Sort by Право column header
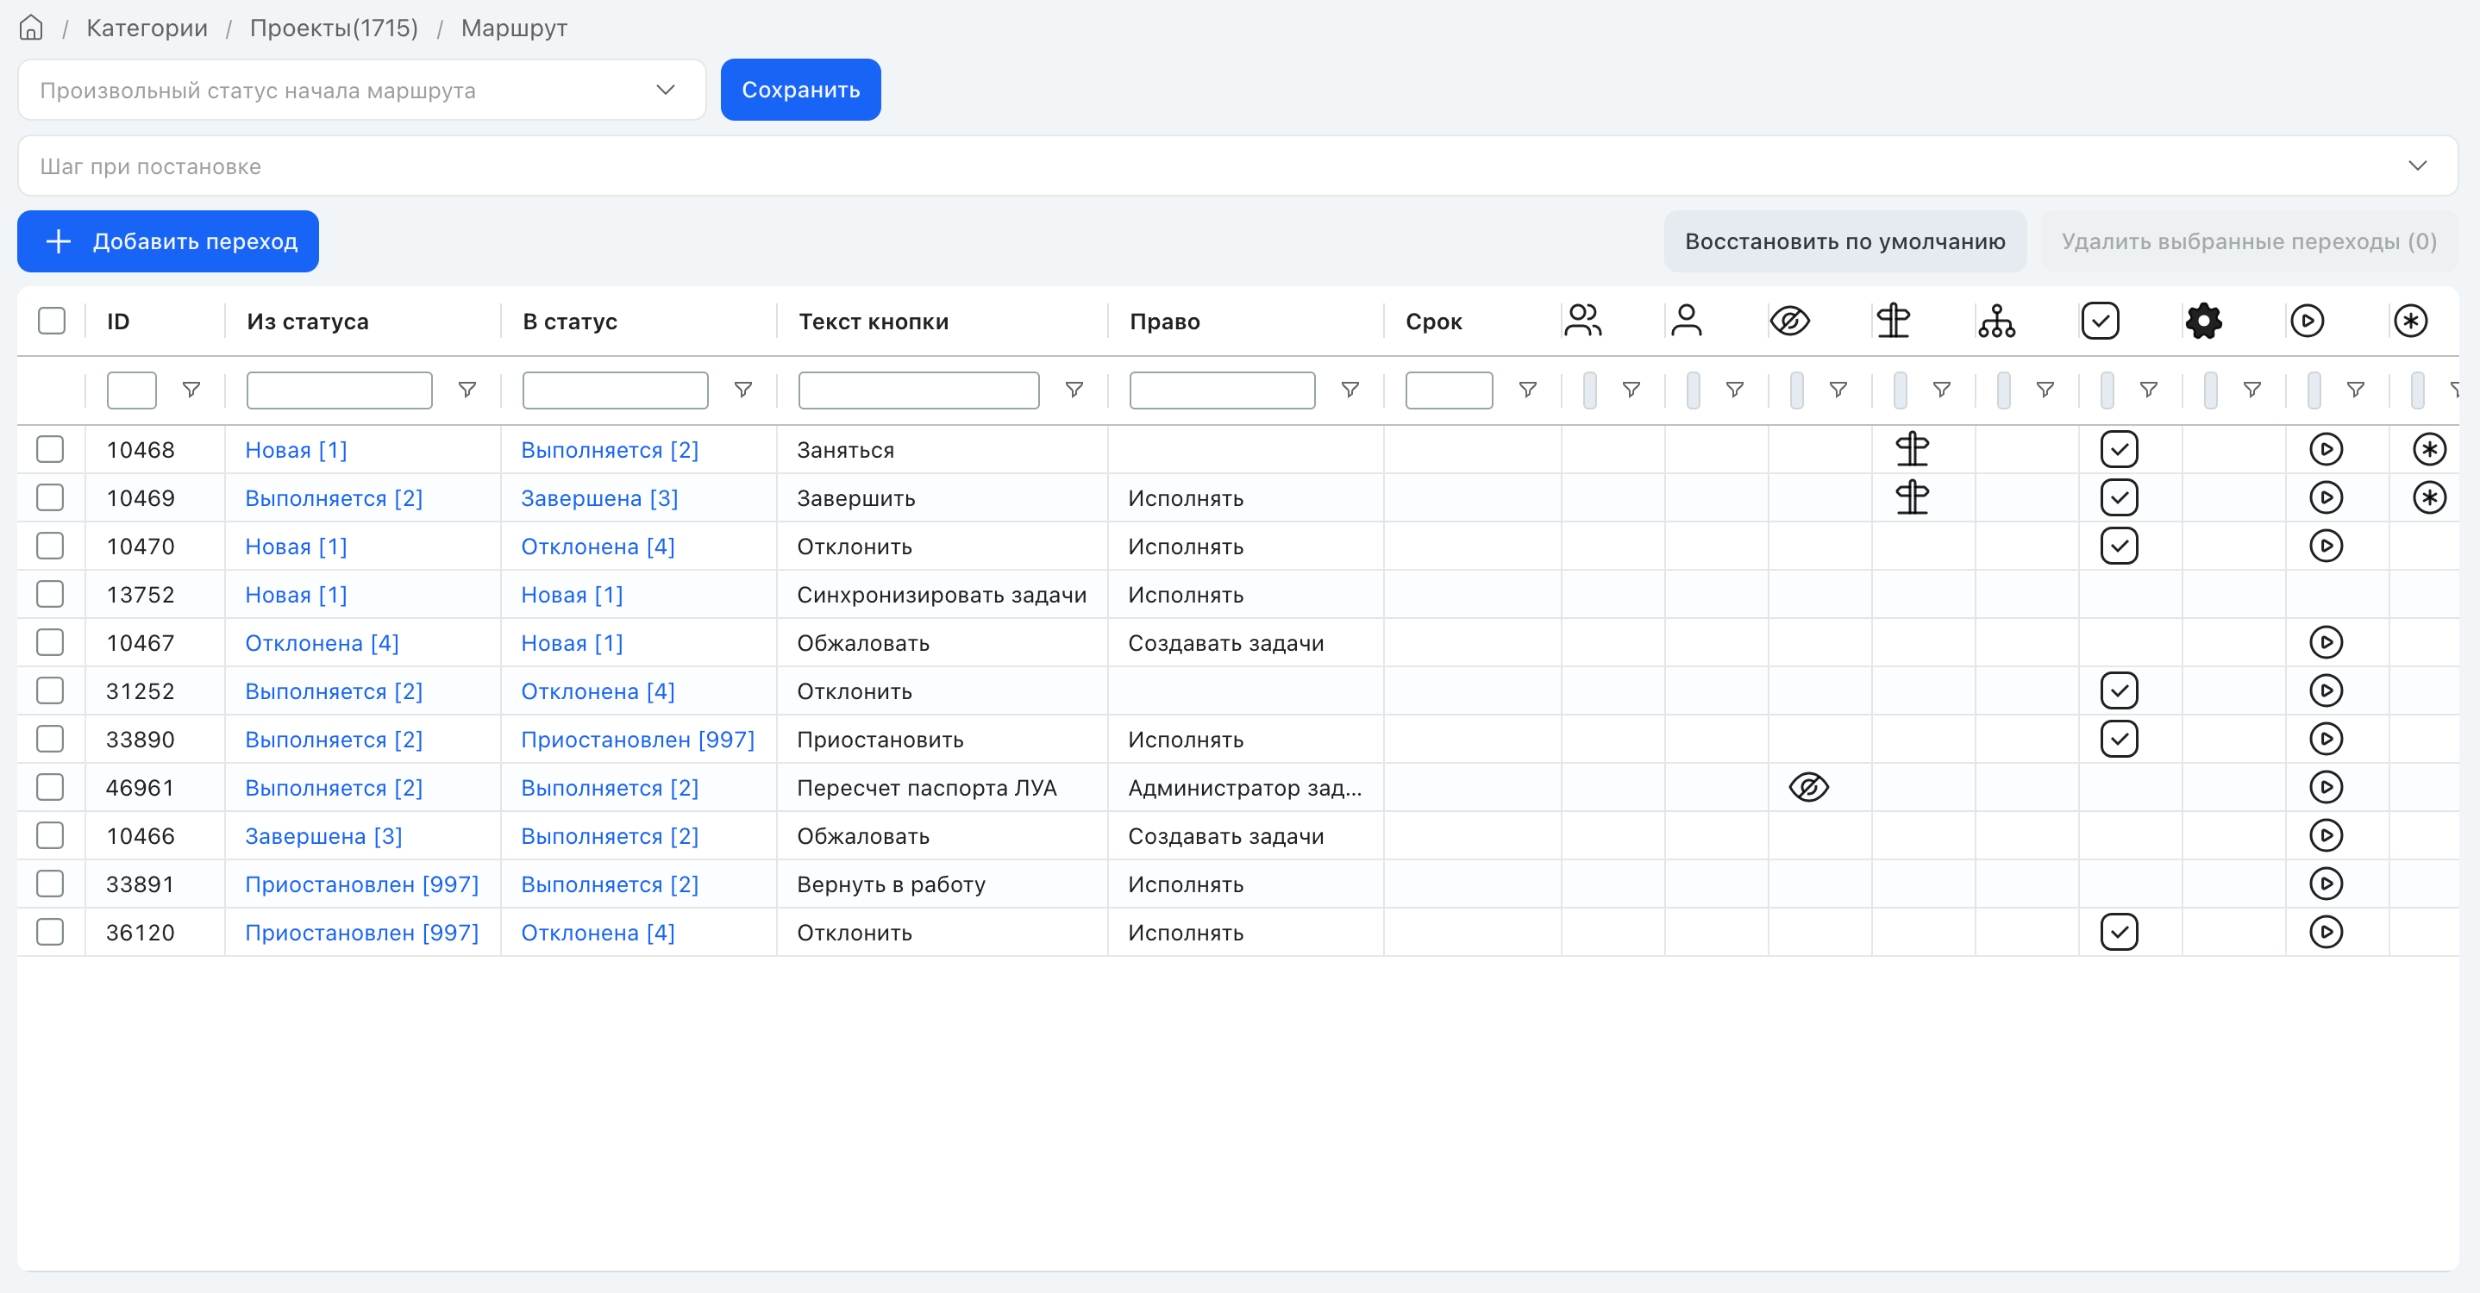Viewport: 2480px width, 1293px height. [x=1165, y=322]
